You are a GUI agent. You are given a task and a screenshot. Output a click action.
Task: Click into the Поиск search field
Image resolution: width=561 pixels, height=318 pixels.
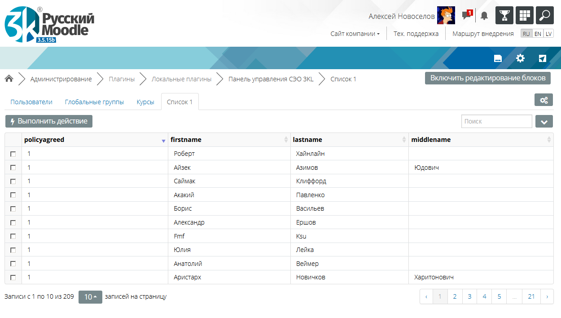tap(496, 121)
